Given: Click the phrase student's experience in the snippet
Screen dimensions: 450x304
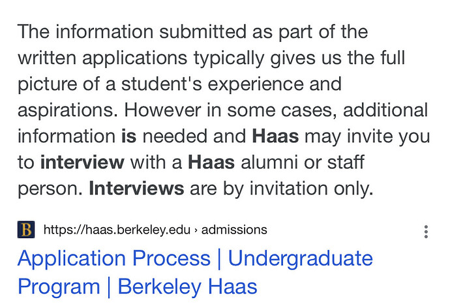Looking at the screenshot, I should point(213,85).
